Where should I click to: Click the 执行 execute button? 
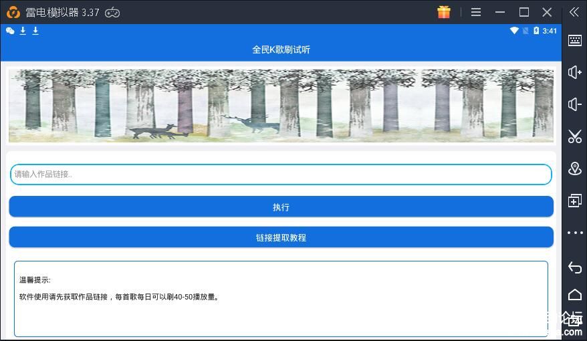281,207
